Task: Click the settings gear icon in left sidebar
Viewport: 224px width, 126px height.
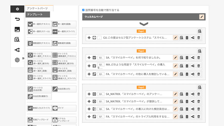Action: tap(17, 9)
